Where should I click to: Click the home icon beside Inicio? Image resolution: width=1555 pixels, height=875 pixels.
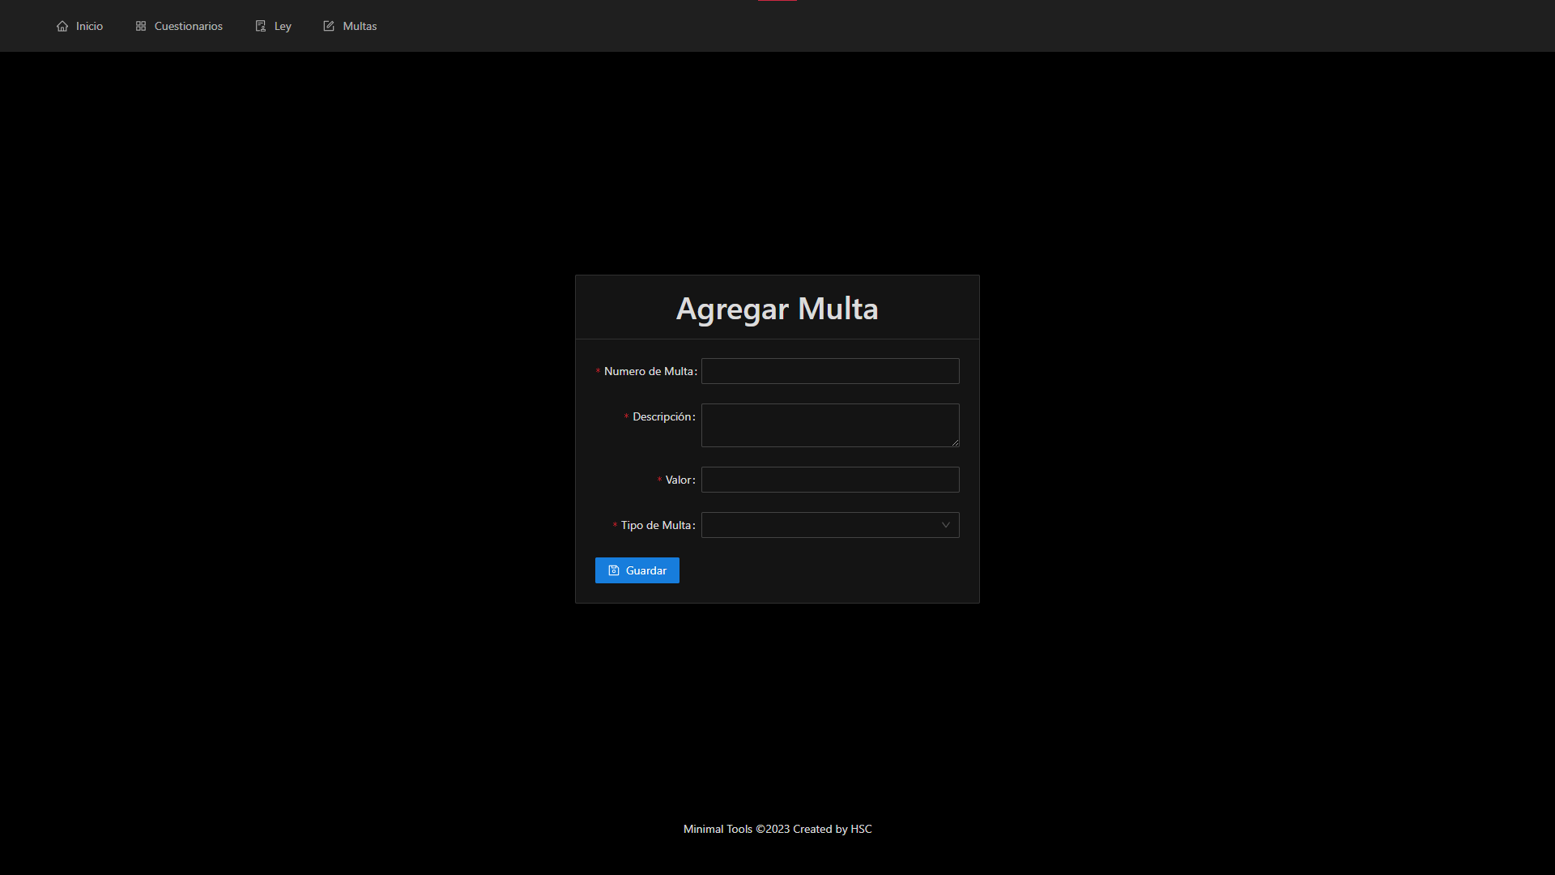point(63,26)
